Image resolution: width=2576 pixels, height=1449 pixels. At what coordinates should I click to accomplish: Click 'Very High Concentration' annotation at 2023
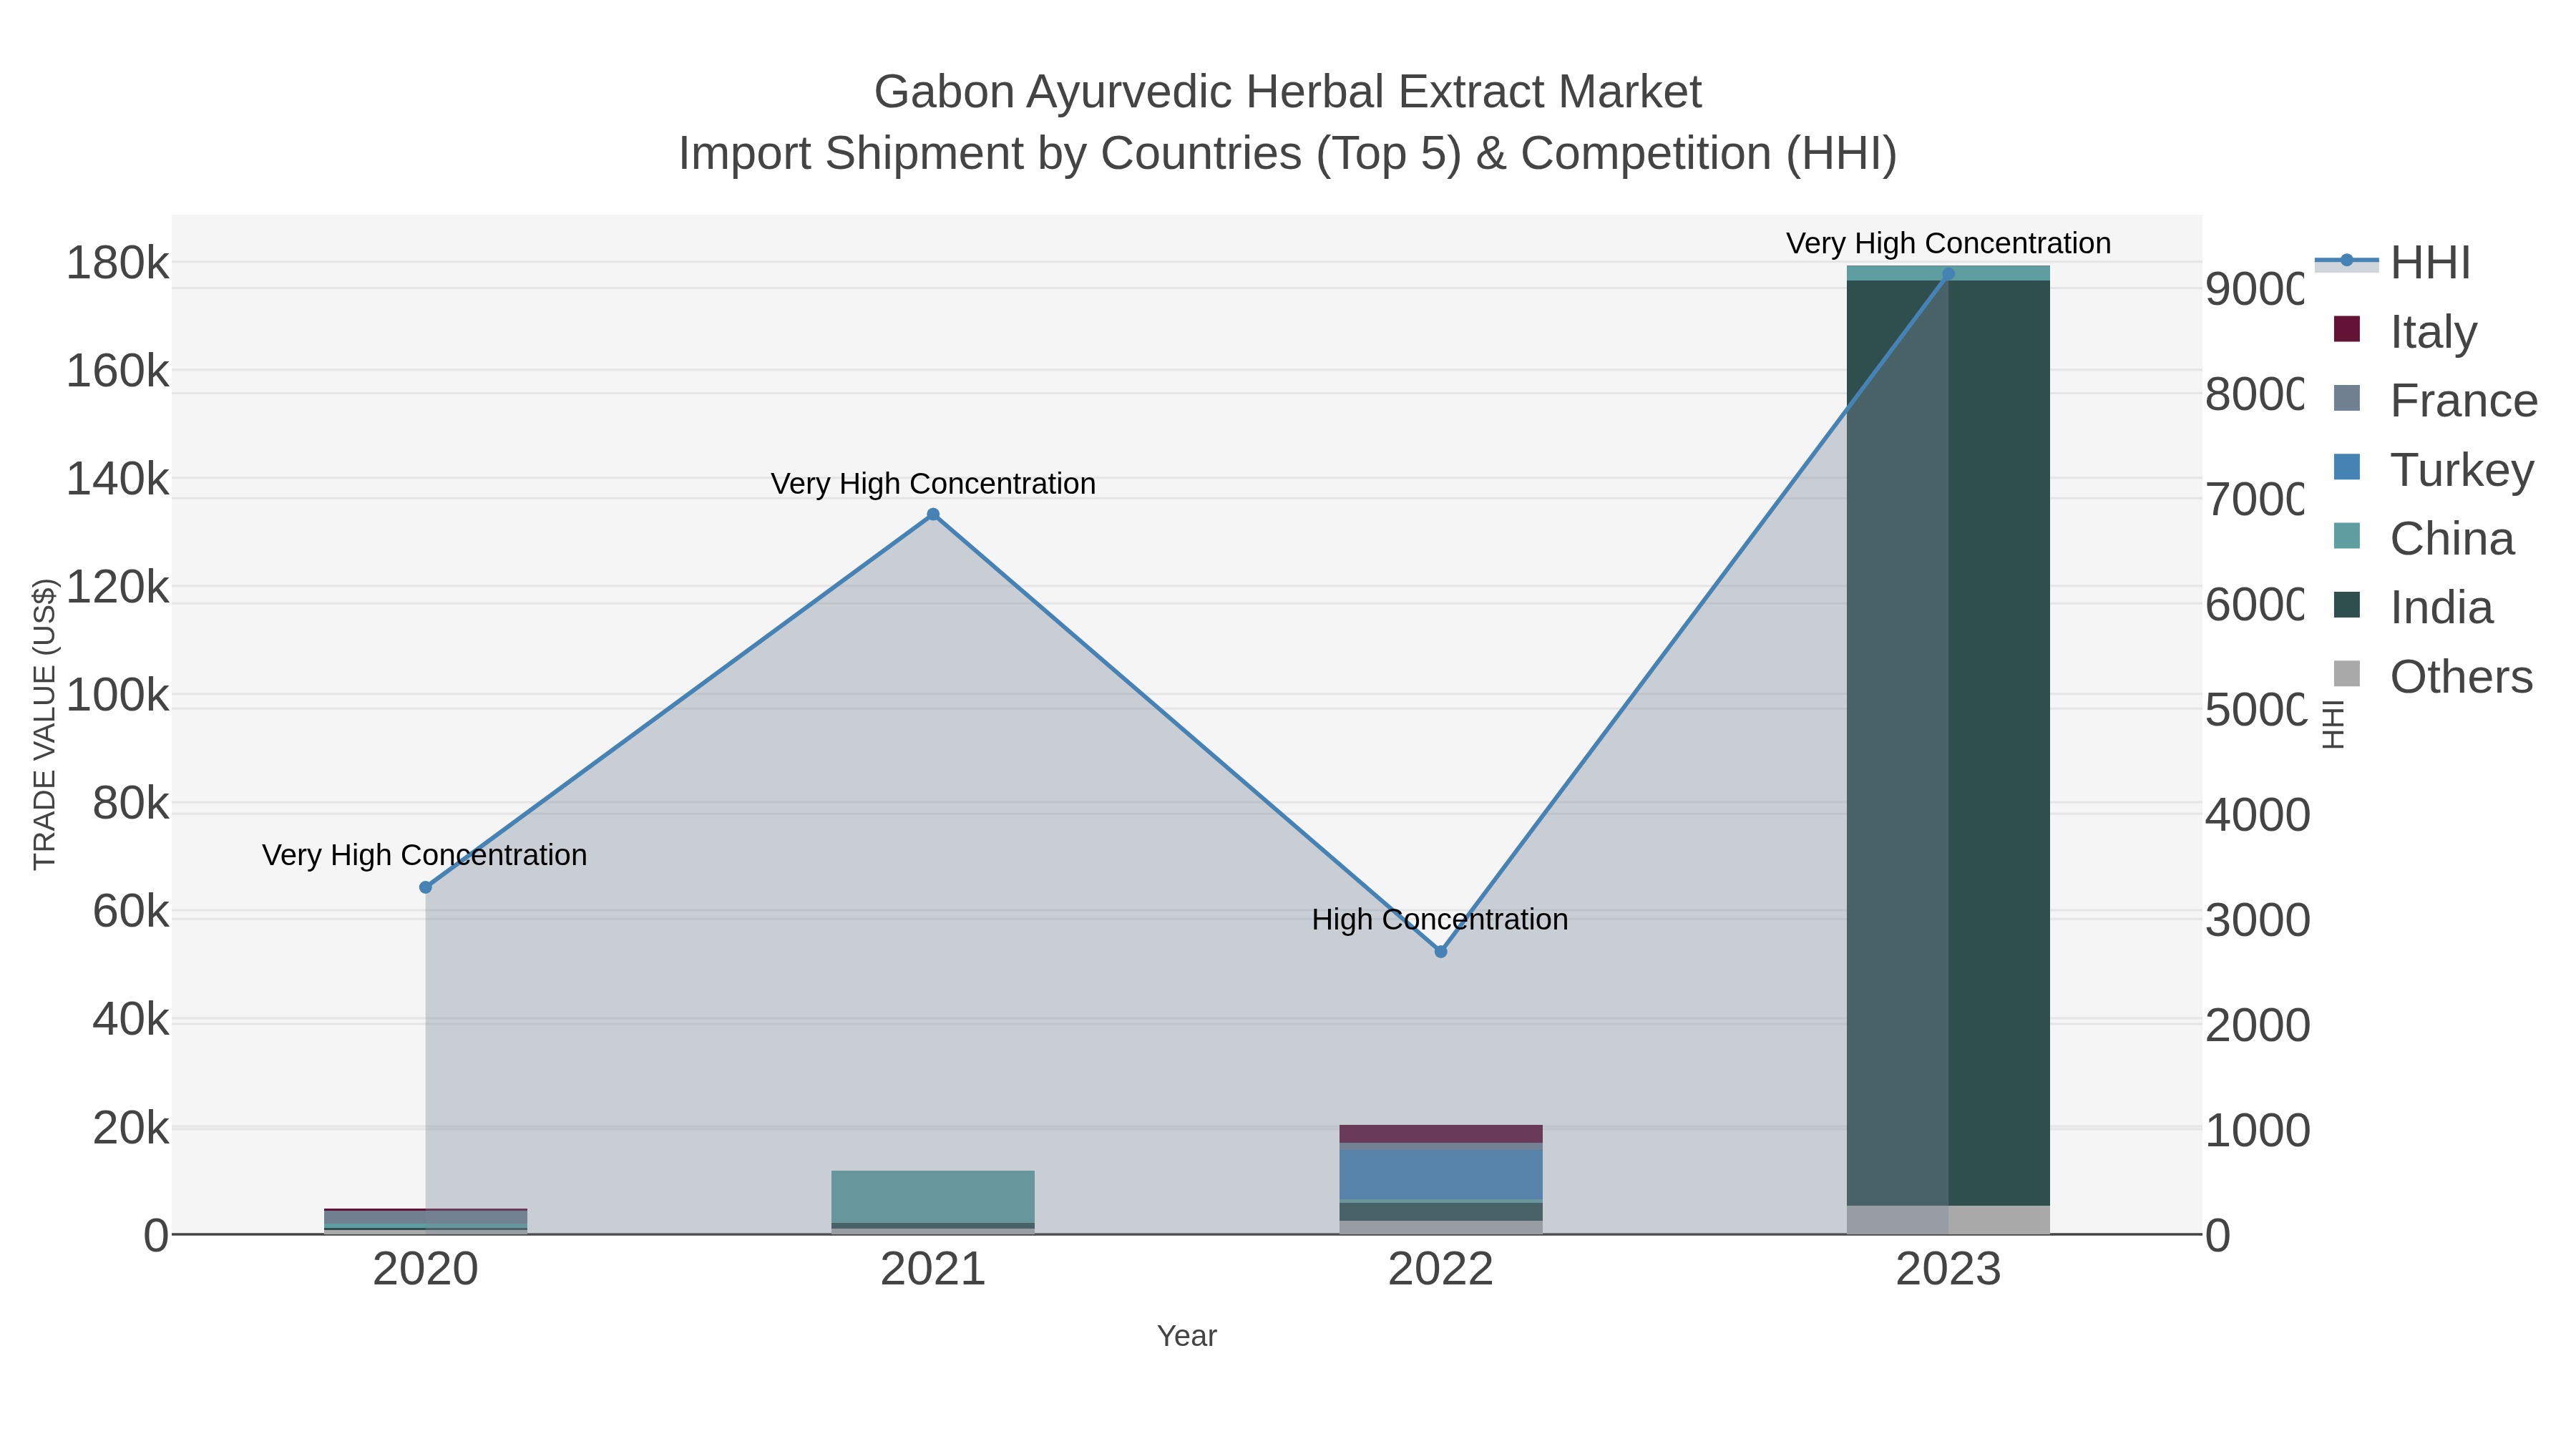coord(1948,244)
